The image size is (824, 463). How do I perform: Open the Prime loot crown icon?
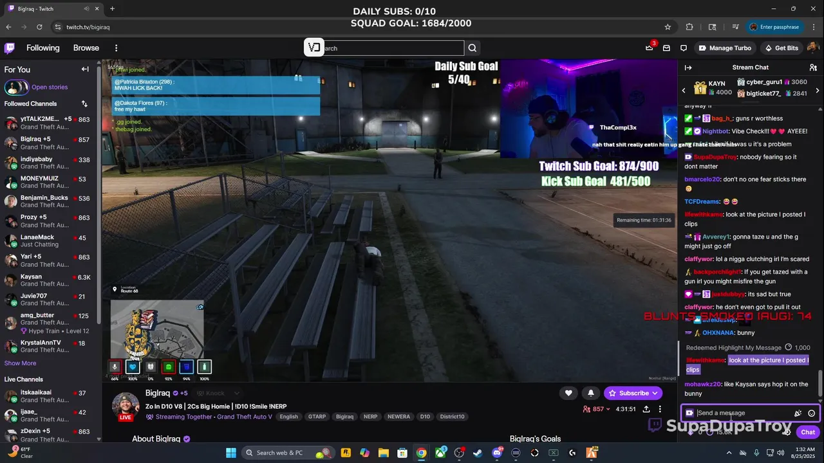[650, 48]
